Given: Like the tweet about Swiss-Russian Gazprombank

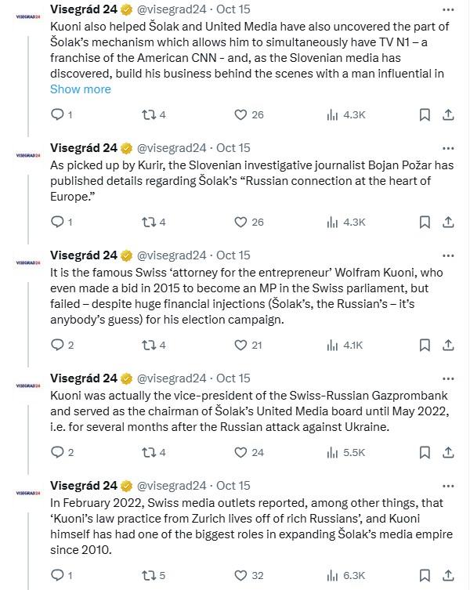Looking at the screenshot, I should pos(242,452).
